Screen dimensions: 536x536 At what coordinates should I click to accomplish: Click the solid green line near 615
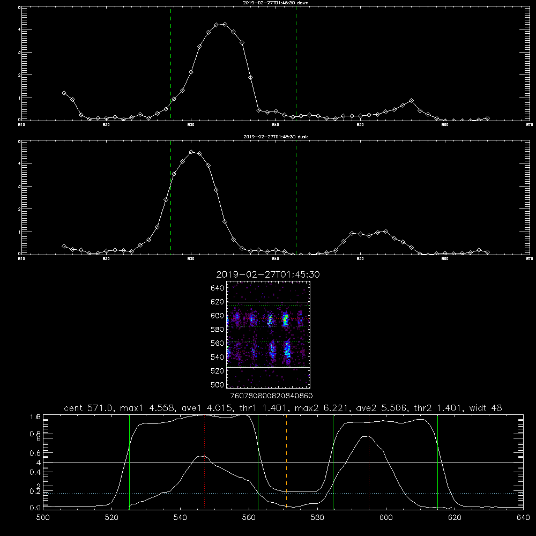click(x=437, y=461)
